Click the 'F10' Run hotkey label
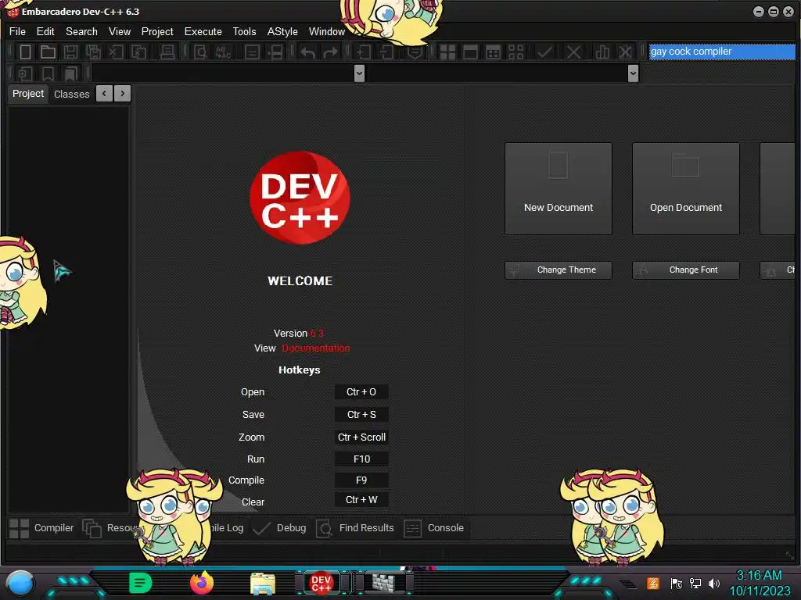This screenshot has height=600, width=801. [361, 459]
